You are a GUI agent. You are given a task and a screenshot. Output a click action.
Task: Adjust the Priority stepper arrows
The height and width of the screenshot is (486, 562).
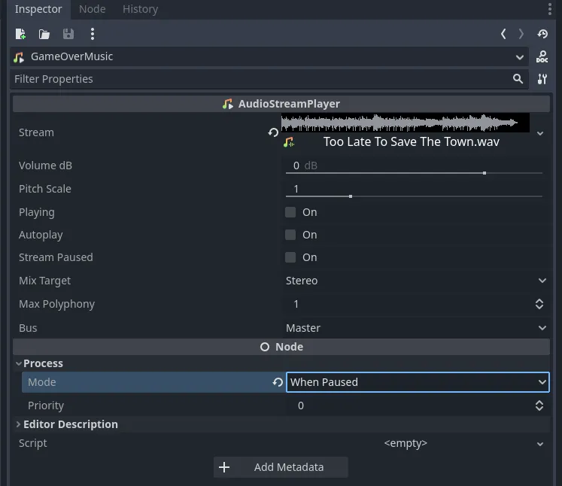point(539,406)
